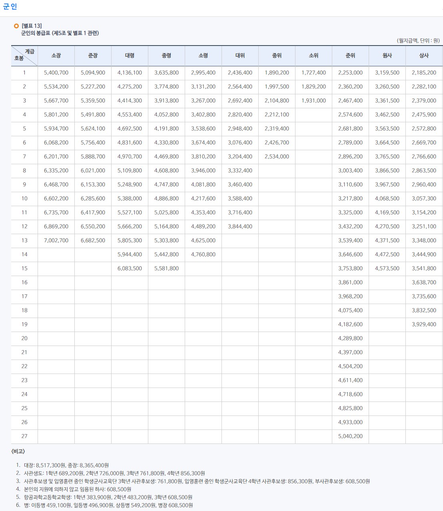443x511 pixels.
Task: Click the [별표 13] label
Action: coord(32,26)
